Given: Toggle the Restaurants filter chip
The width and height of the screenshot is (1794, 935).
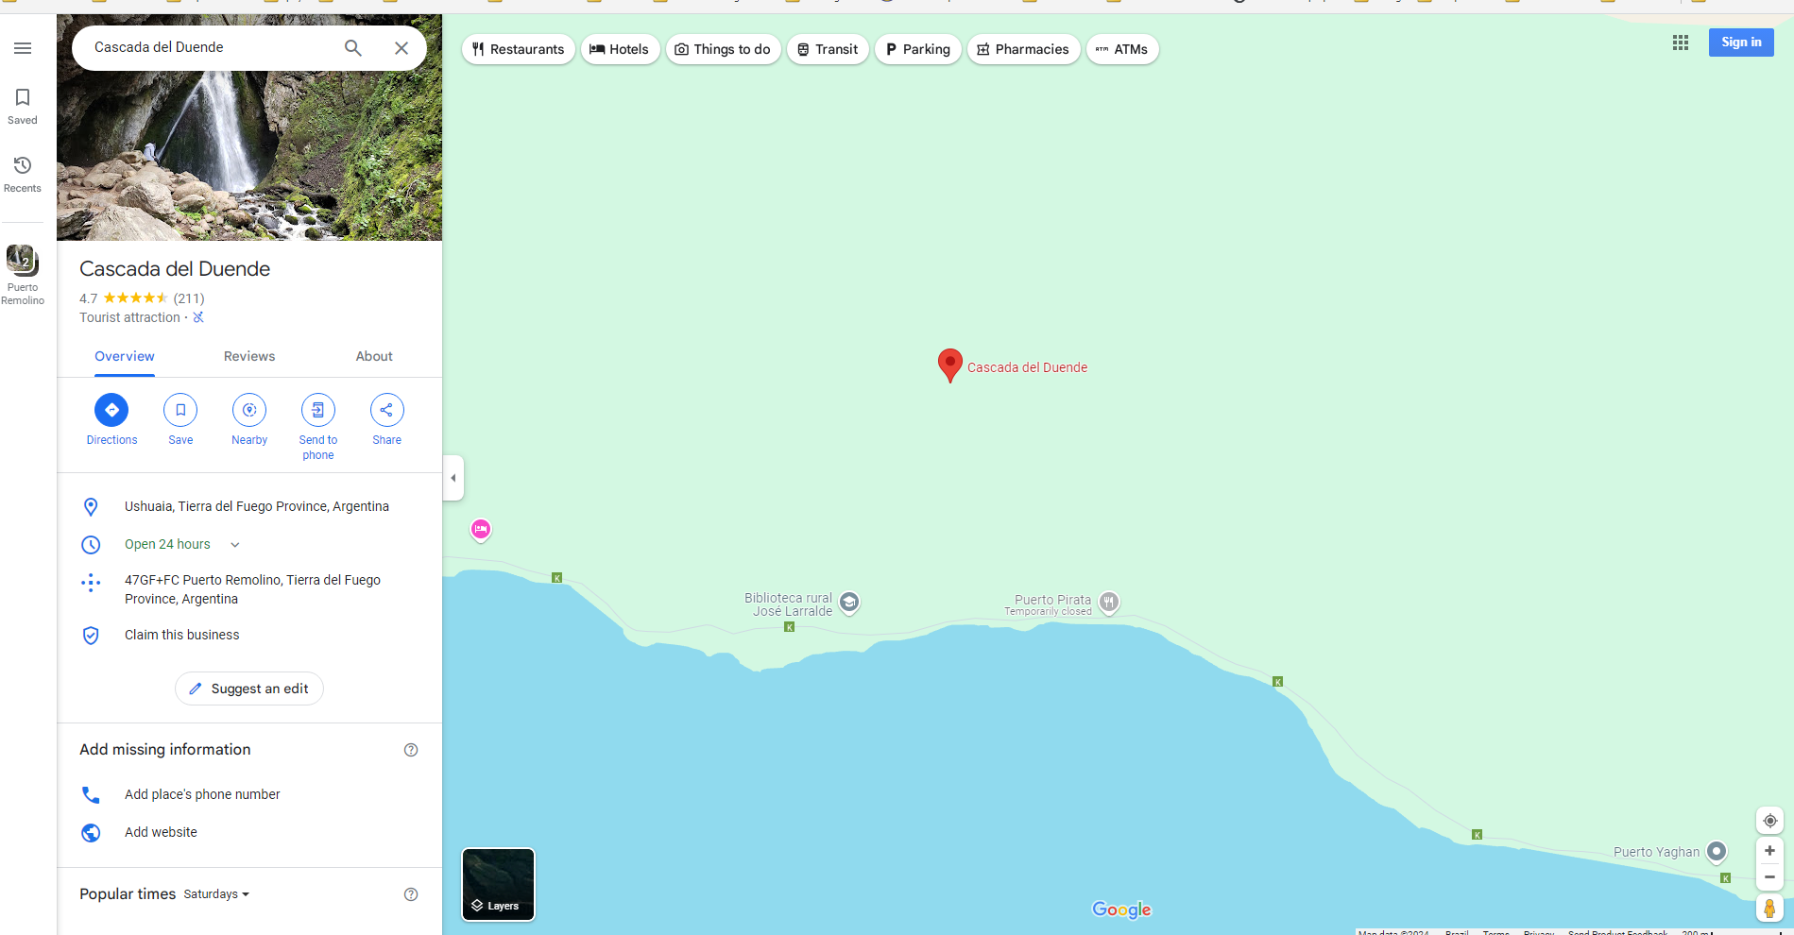Looking at the screenshot, I should coord(518,49).
